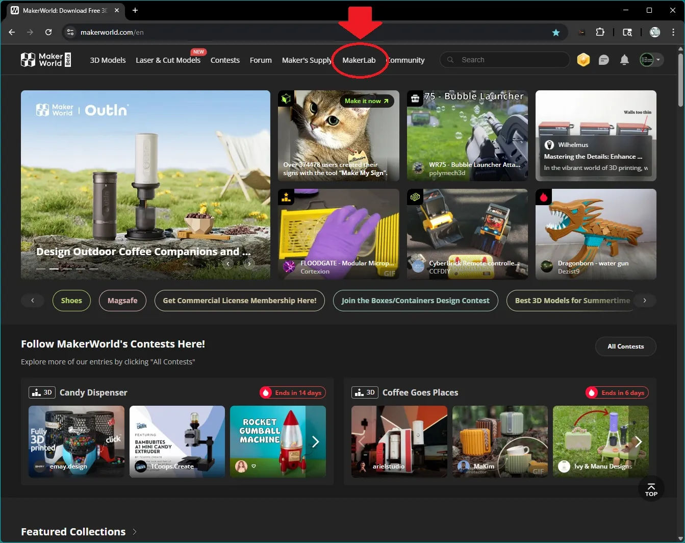Open the Wilhelmus Mastering the Details article

point(596,136)
